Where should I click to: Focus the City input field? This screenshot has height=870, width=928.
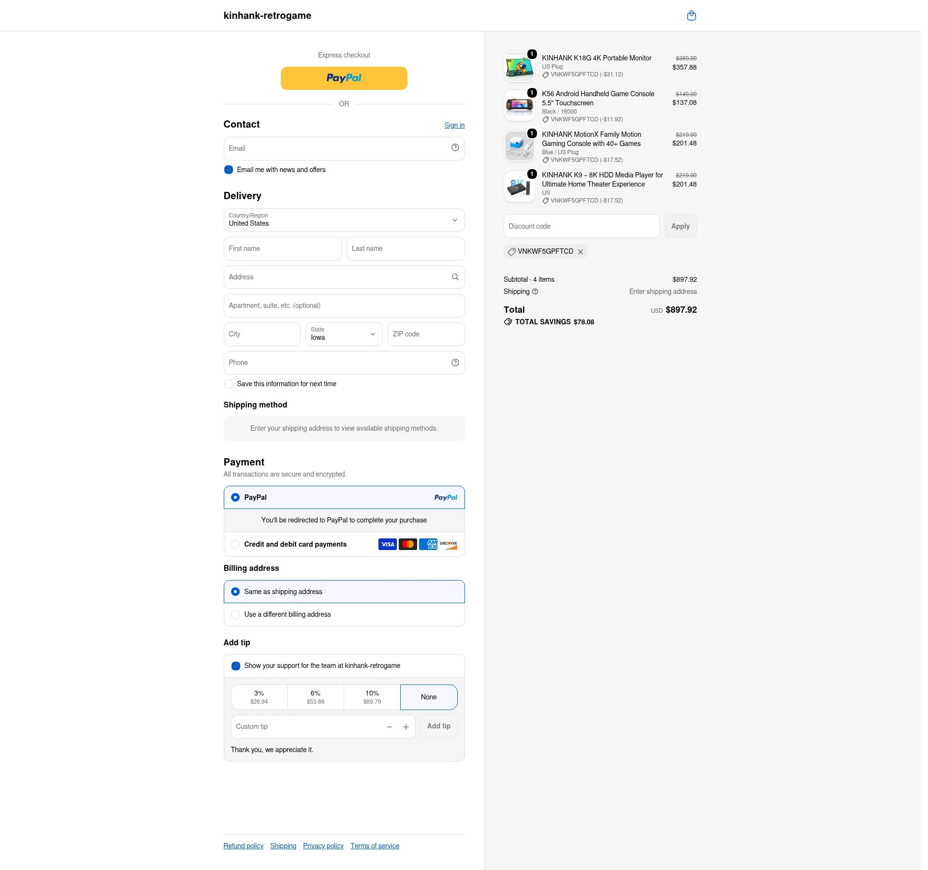tap(262, 334)
